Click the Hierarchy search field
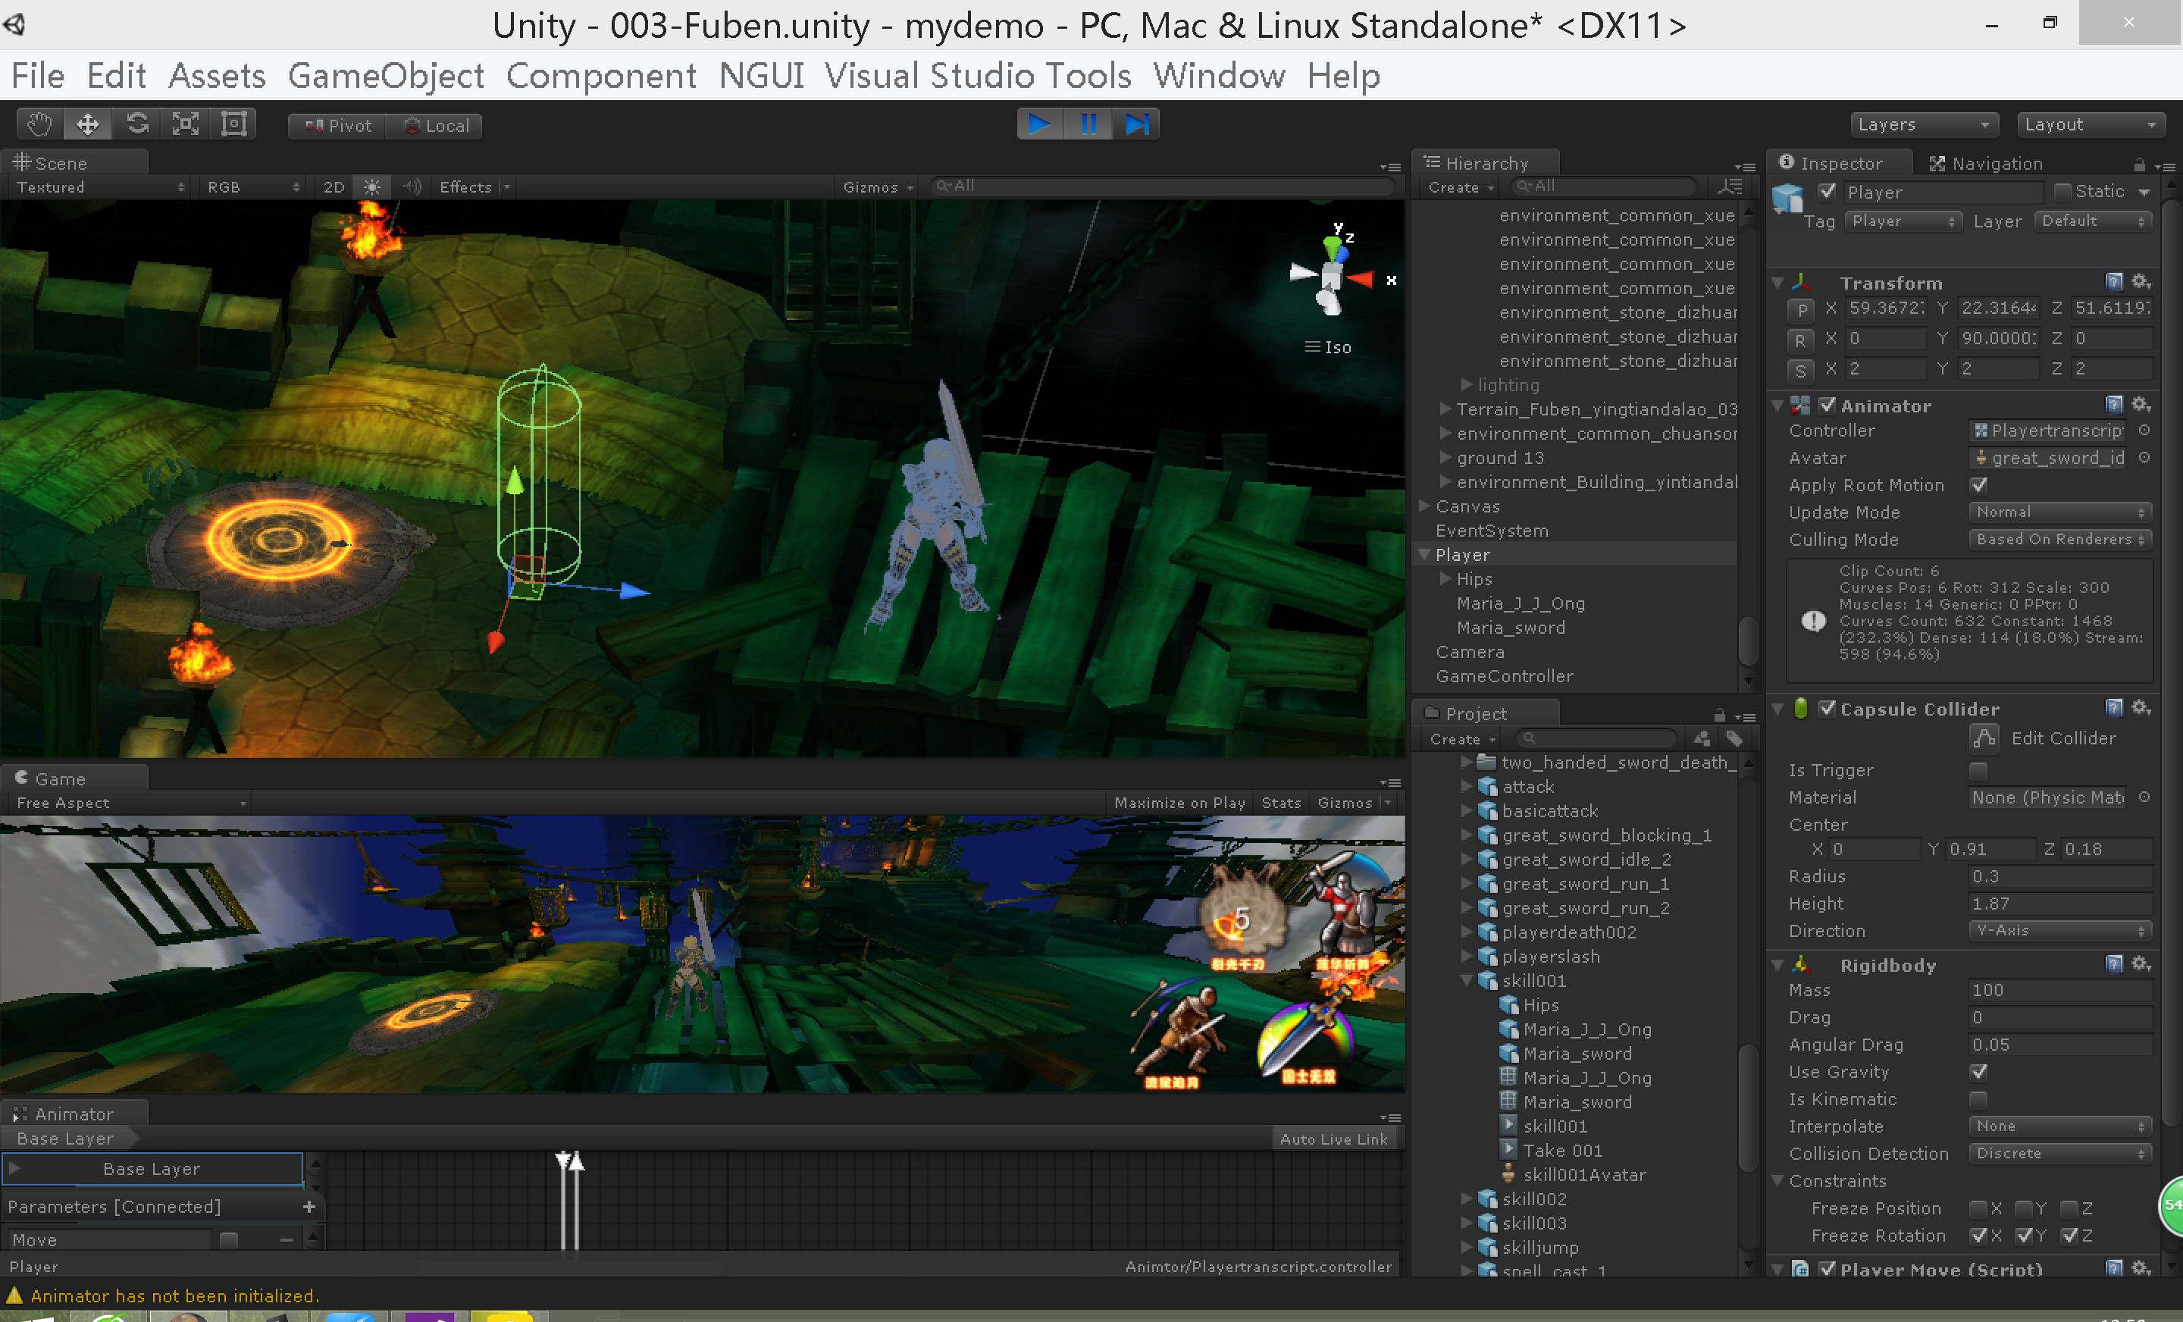The width and height of the screenshot is (2183, 1322). (1604, 186)
